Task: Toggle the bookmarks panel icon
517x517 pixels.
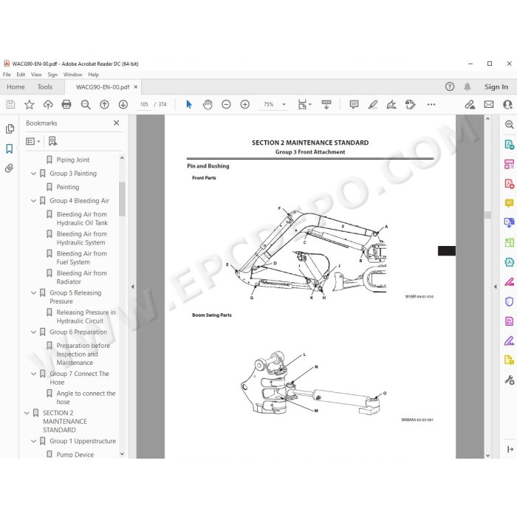Action: 9,148
